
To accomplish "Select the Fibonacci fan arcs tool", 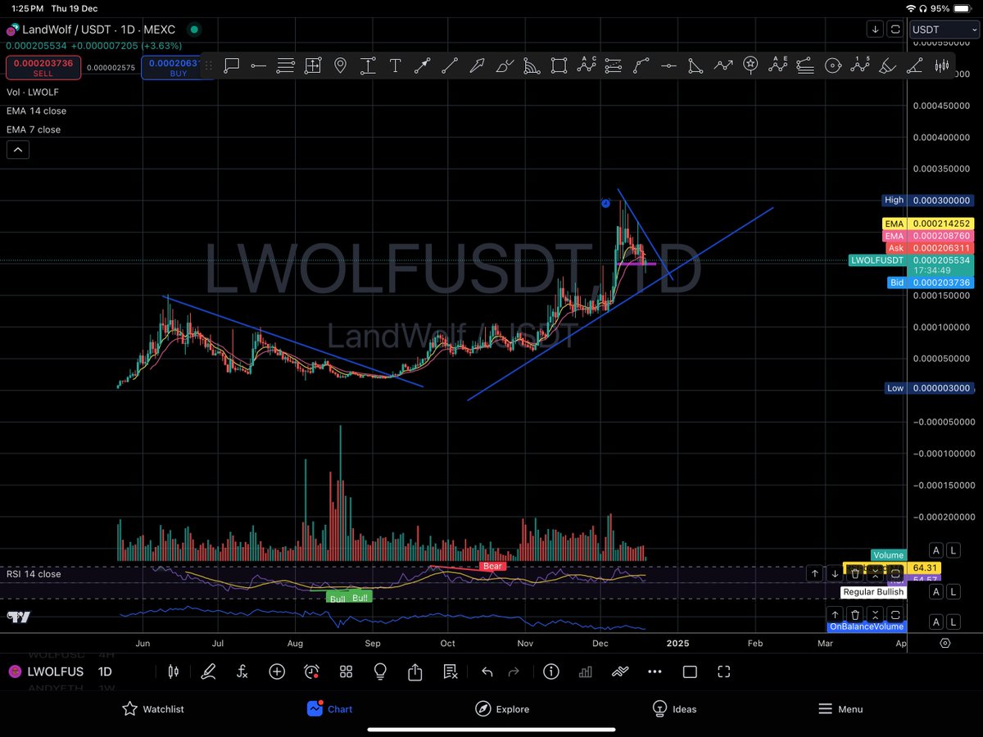I will click(x=531, y=66).
